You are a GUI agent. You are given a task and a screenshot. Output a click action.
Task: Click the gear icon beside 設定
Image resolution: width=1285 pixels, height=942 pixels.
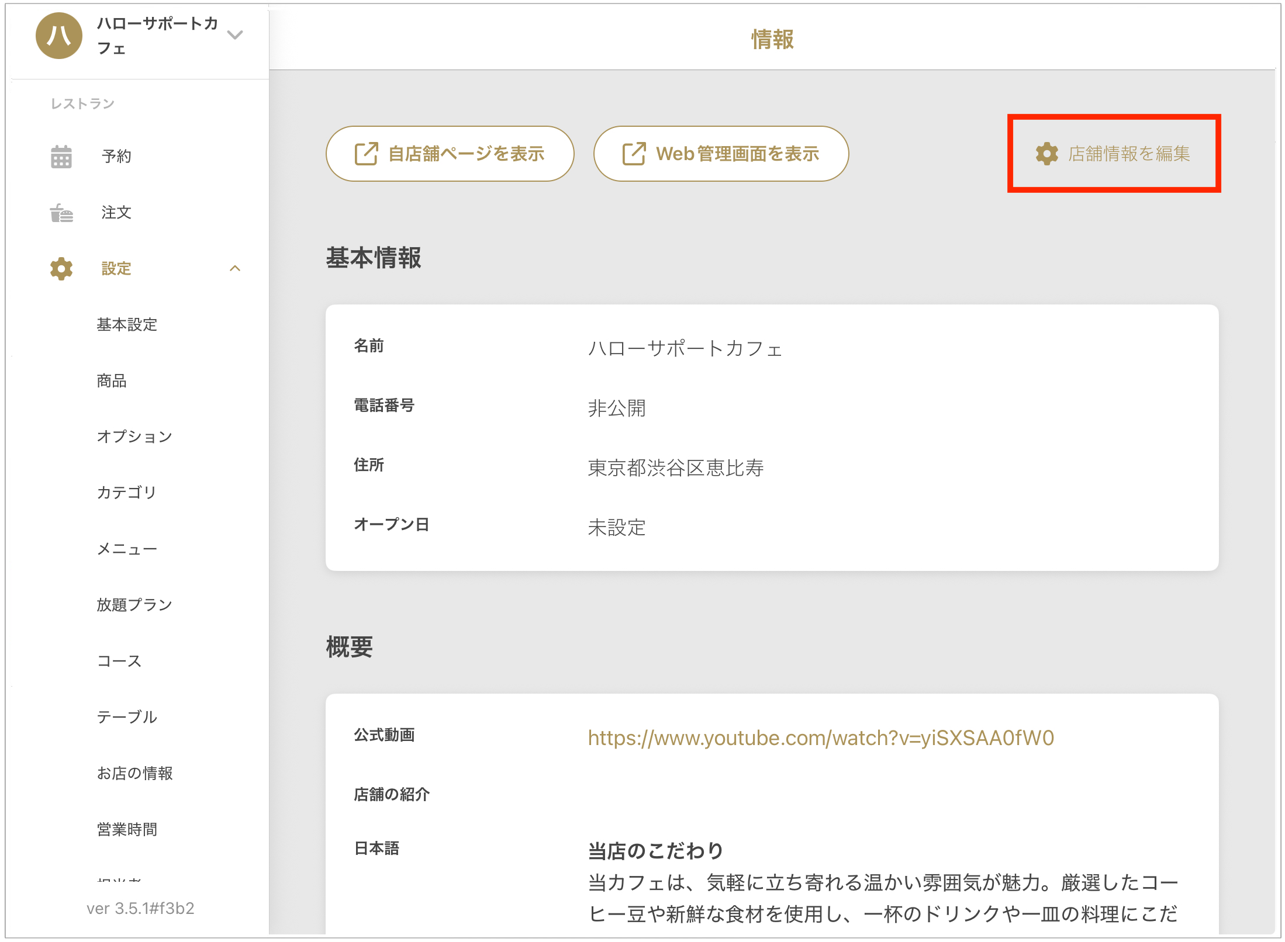pos(61,269)
